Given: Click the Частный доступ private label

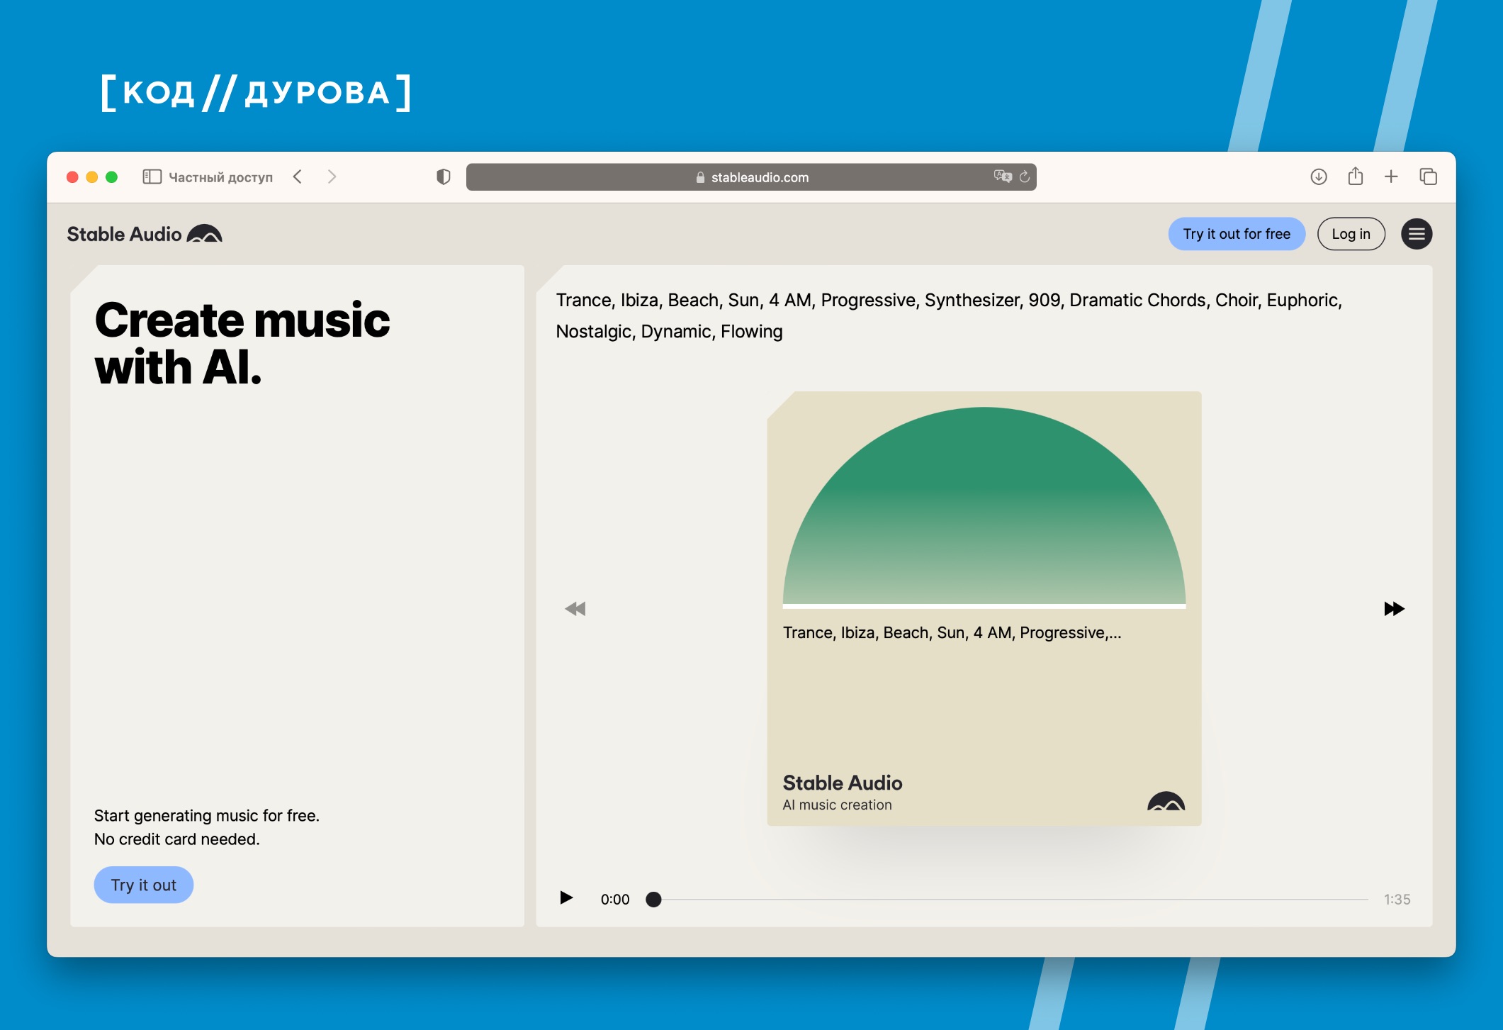Looking at the screenshot, I should click(220, 177).
